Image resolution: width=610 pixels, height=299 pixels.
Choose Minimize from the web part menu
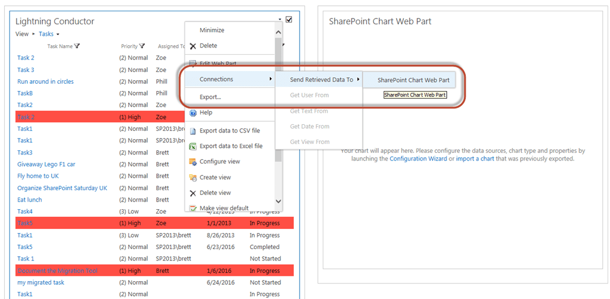point(211,30)
